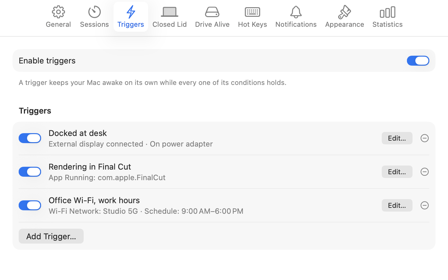448x280 pixels.
Task: Open Hot Keys keyboard settings
Action: pos(252,17)
